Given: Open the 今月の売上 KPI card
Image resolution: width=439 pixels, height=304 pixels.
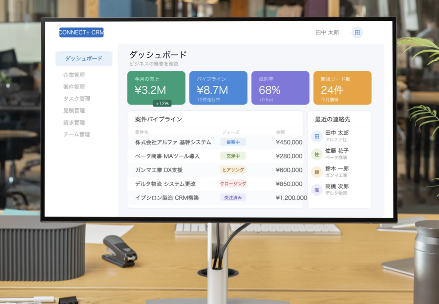Looking at the screenshot, I should [x=156, y=88].
